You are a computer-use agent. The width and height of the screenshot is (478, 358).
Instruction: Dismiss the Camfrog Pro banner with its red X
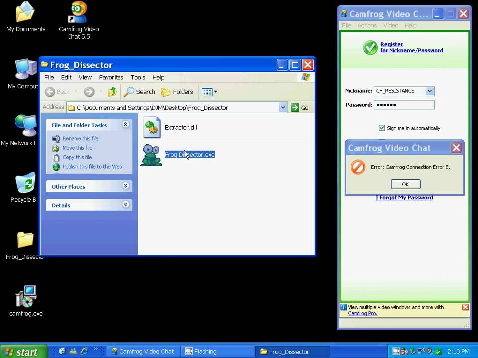coord(465,307)
